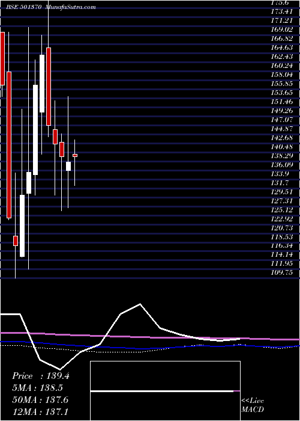Click the 136.09 price axis label
300x421 pixels.
pyautogui.click(x=283, y=165)
